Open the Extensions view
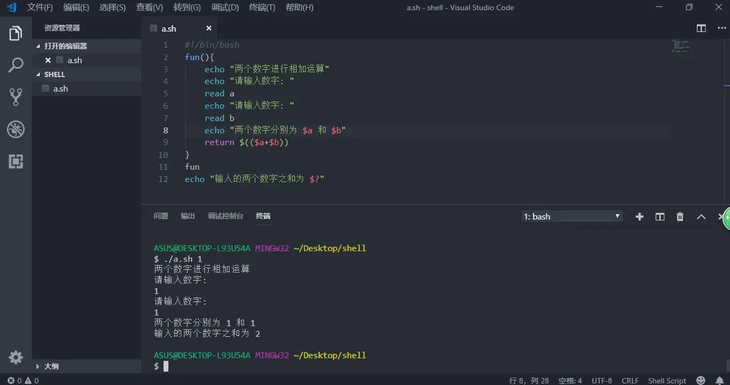The height and width of the screenshot is (385, 730). [16, 161]
